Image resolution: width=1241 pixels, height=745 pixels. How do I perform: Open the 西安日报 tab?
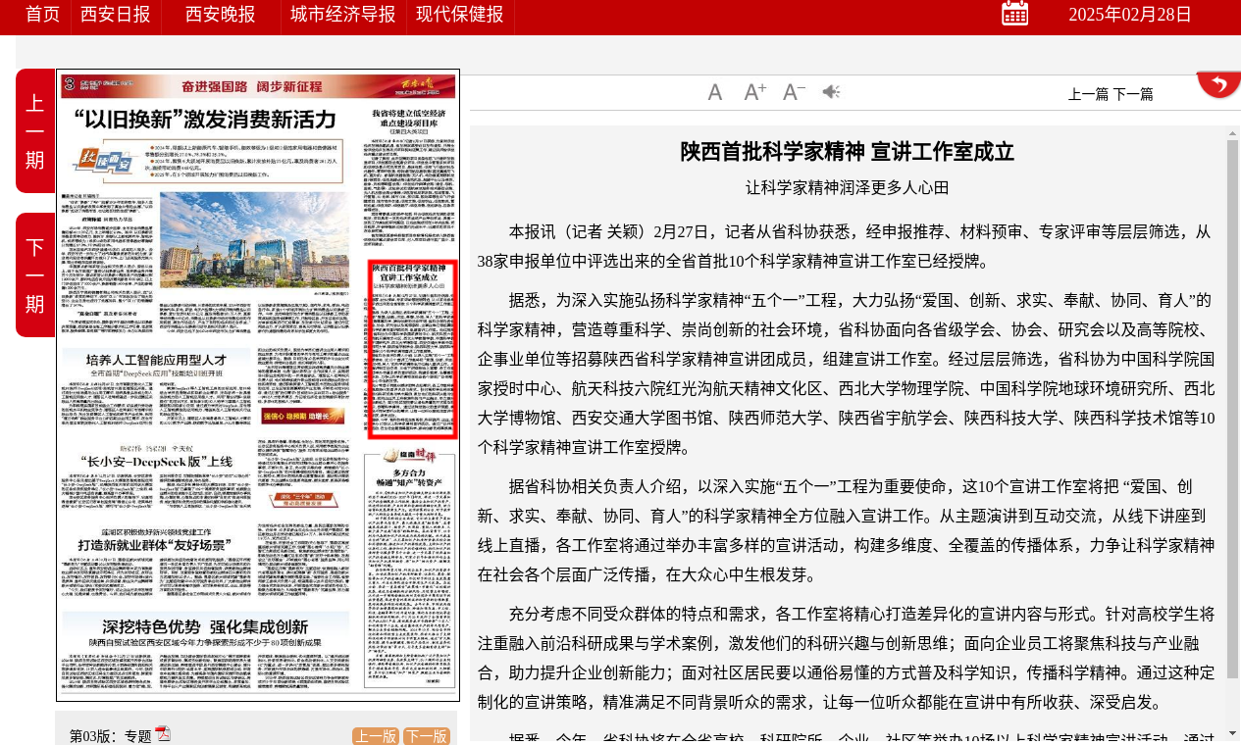(116, 14)
